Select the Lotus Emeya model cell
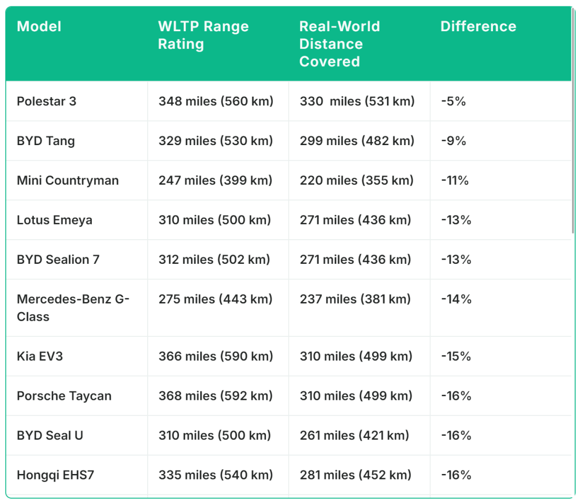580x503 pixels. point(54,220)
